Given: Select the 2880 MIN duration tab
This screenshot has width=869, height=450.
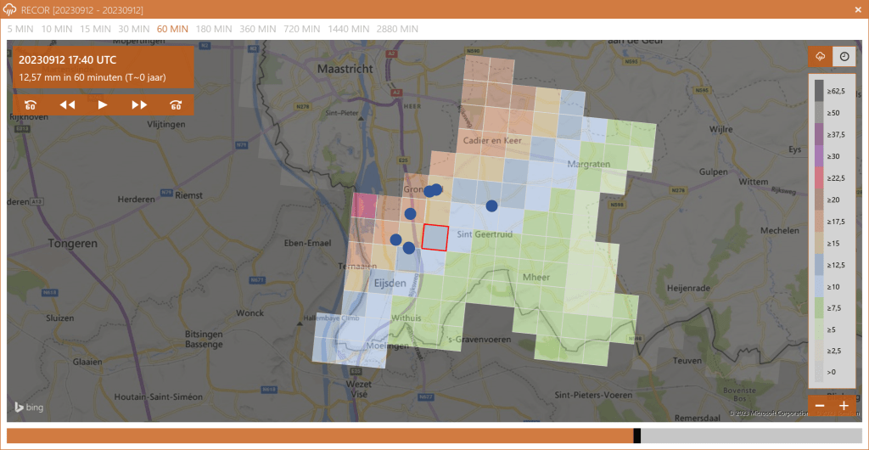Looking at the screenshot, I should coord(397,28).
